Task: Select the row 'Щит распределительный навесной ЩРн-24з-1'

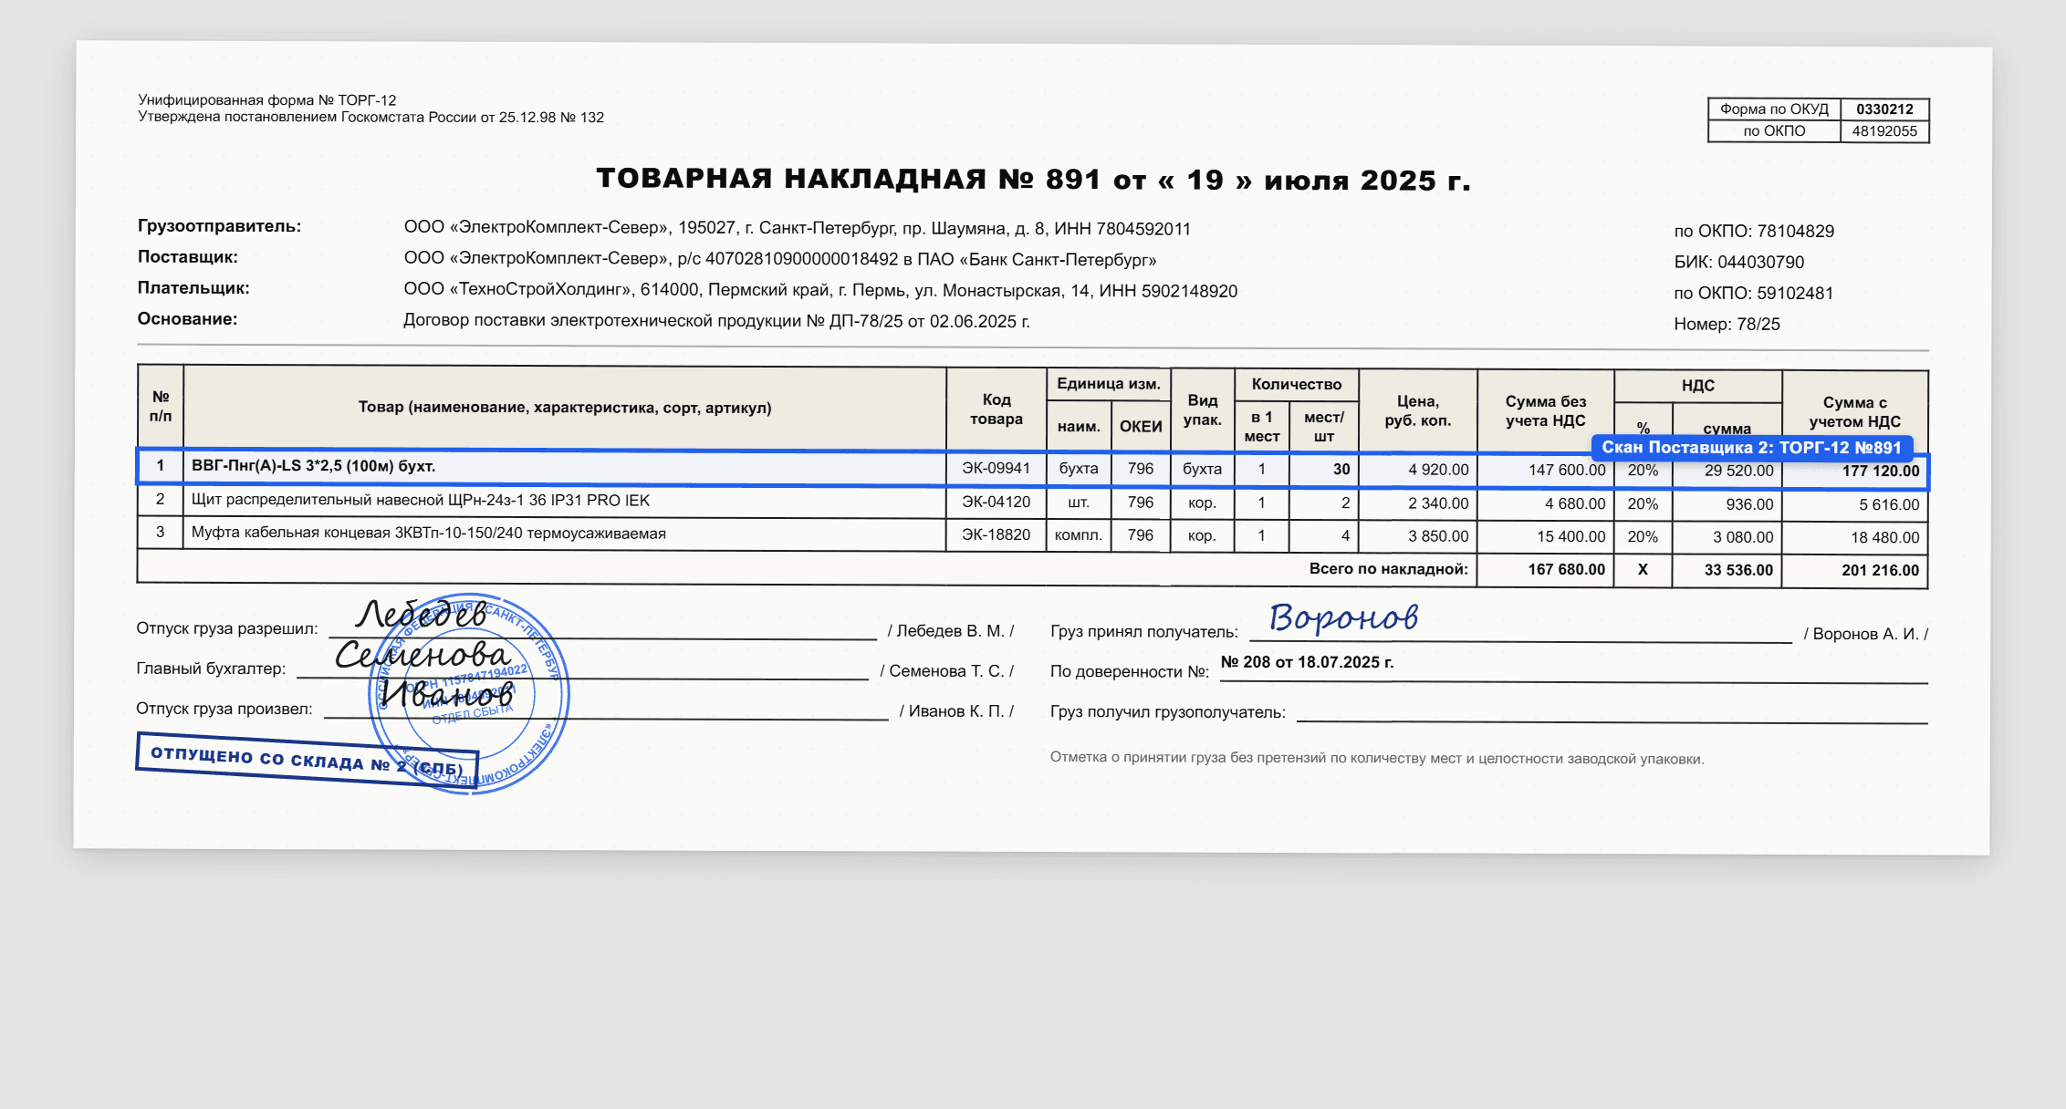Action: click(1032, 503)
